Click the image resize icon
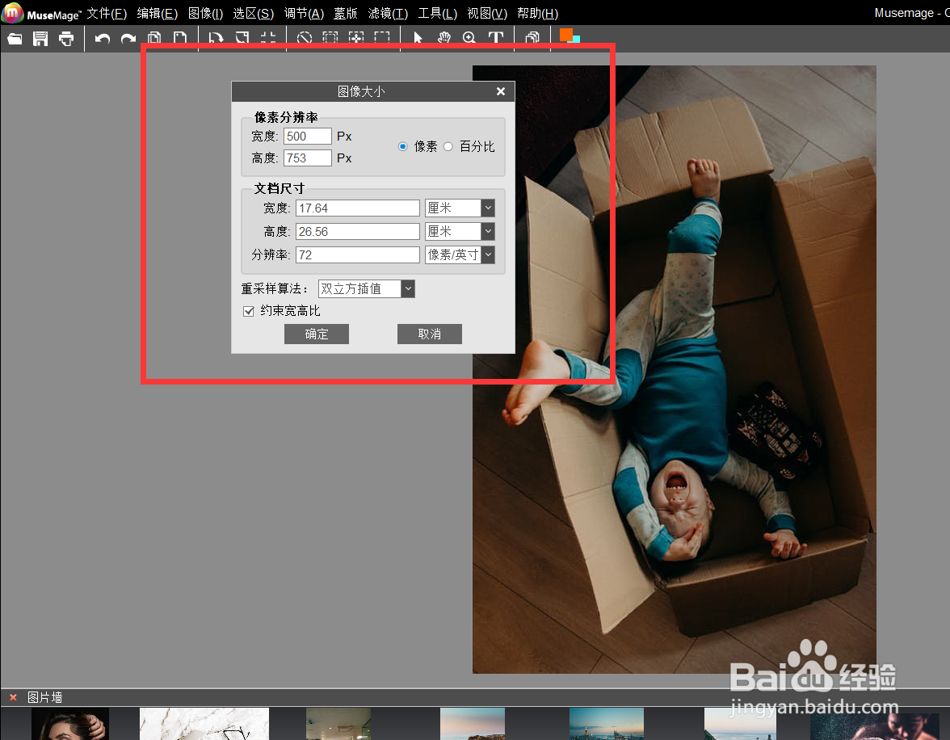 click(242, 38)
